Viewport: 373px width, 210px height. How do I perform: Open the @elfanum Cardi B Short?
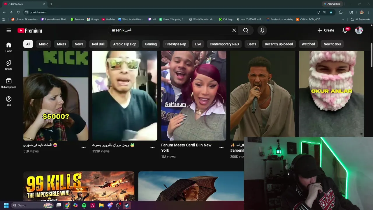193,96
